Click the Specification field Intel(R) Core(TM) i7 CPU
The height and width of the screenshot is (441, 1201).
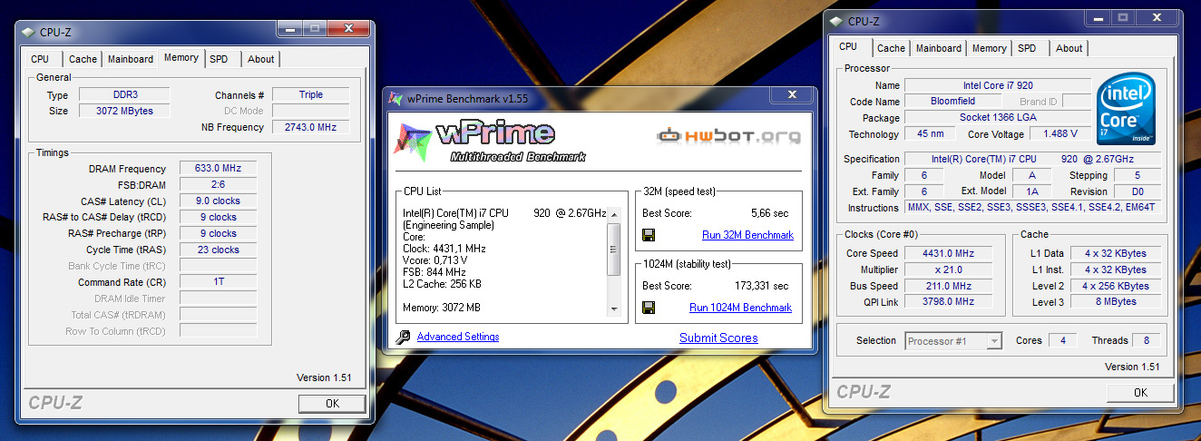coord(1033,159)
